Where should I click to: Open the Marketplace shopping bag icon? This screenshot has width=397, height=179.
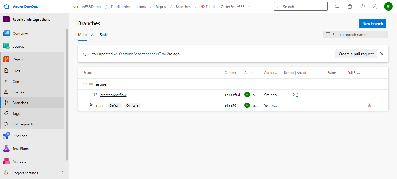(x=350, y=6)
